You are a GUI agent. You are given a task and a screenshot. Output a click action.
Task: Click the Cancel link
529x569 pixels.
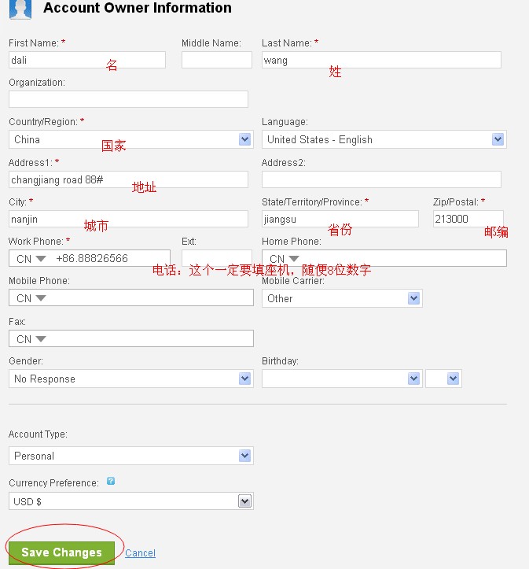point(140,553)
